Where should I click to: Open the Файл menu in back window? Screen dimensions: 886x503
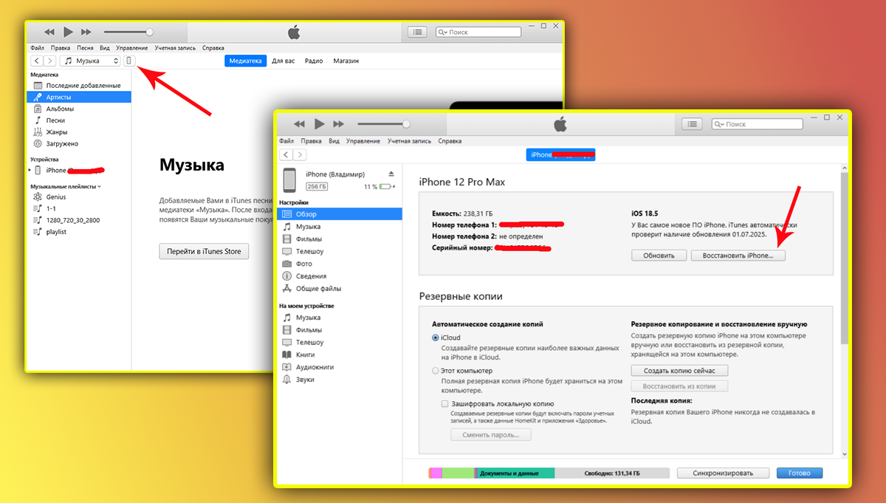coord(38,47)
